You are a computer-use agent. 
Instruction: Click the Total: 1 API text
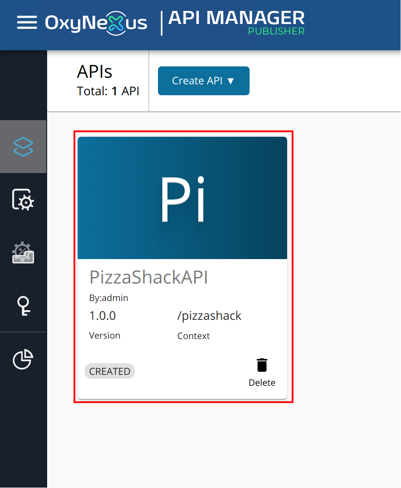pyautogui.click(x=108, y=91)
